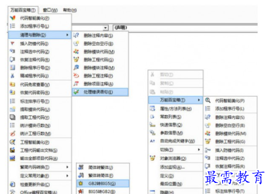Click the star icon beside GB2转BIG5(G)
269x194 pixels.
click(x=81, y=183)
